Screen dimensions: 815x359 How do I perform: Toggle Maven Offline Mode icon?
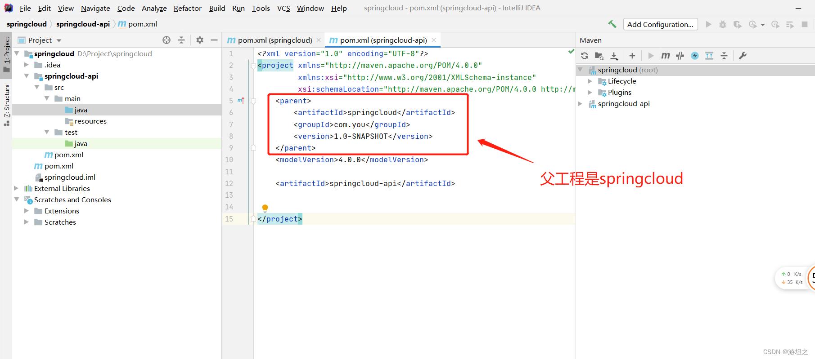click(x=680, y=56)
